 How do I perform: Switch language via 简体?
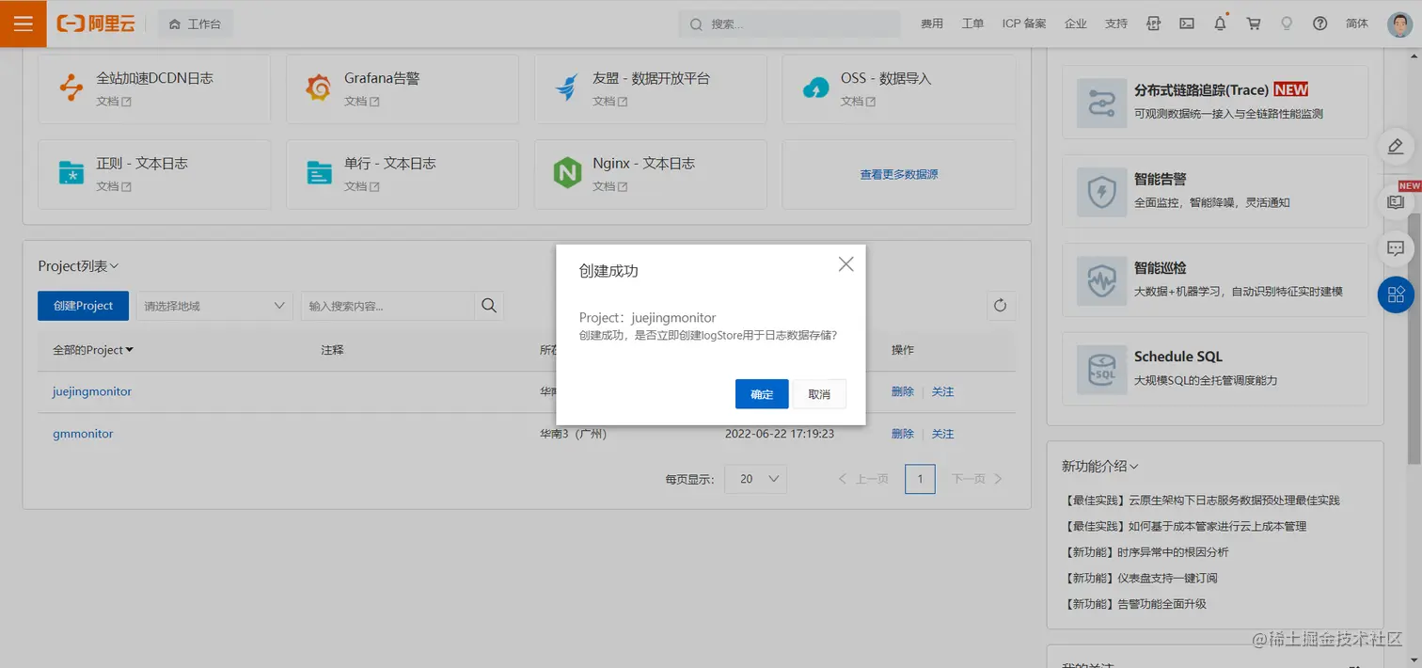[x=1357, y=24]
